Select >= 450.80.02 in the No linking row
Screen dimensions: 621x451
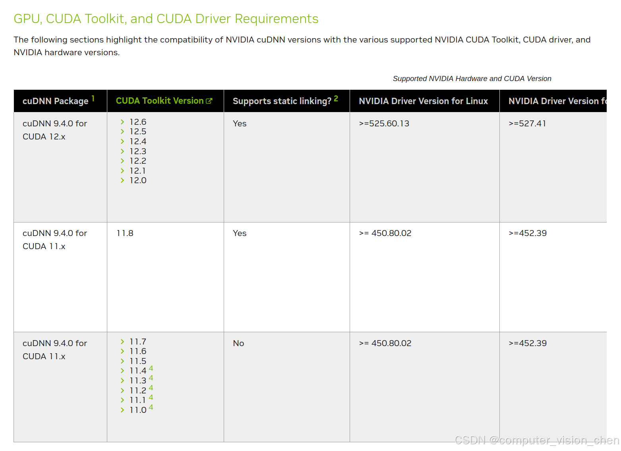(x=385, y=343)
